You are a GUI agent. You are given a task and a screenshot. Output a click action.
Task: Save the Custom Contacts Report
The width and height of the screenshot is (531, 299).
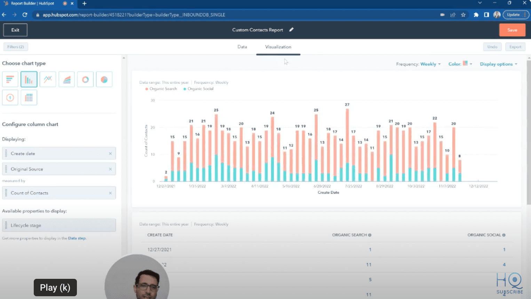click(512, 30)
